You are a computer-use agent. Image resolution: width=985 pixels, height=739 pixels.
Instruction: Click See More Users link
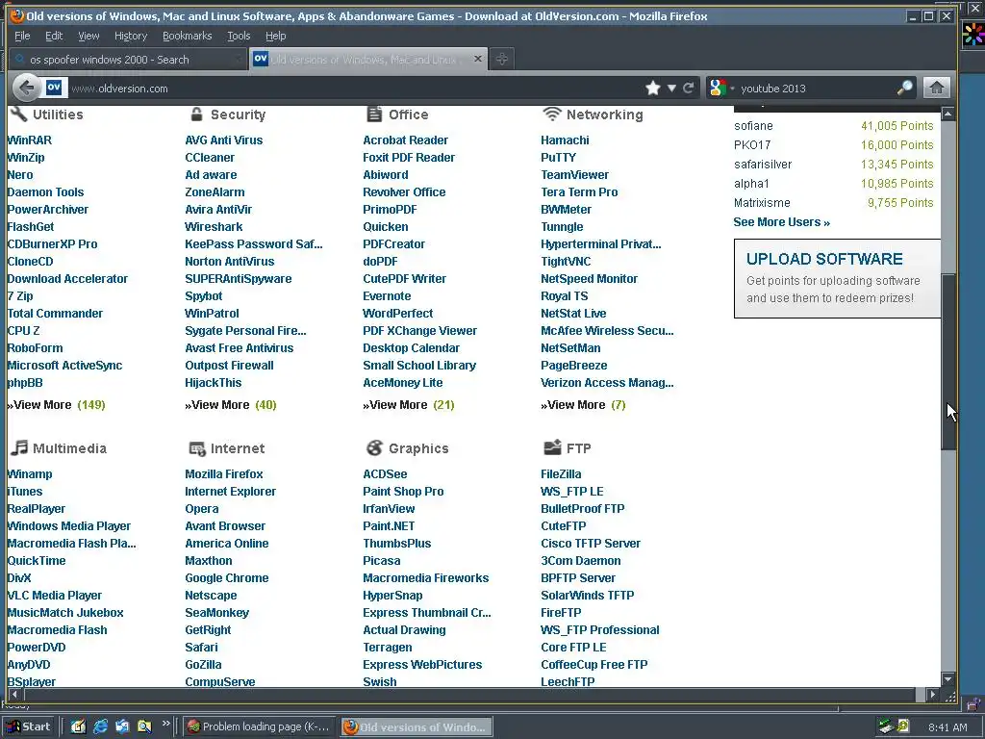point(781,222)
